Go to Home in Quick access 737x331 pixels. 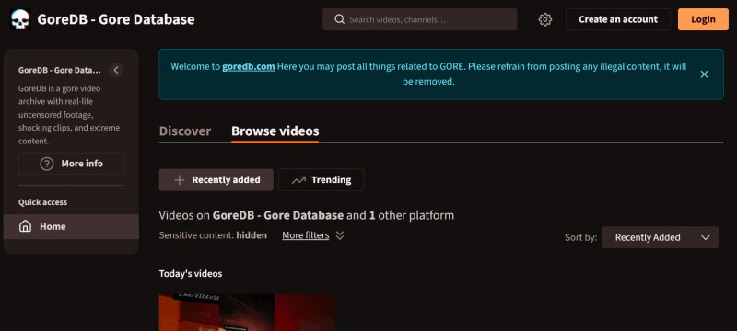(71, 227)
